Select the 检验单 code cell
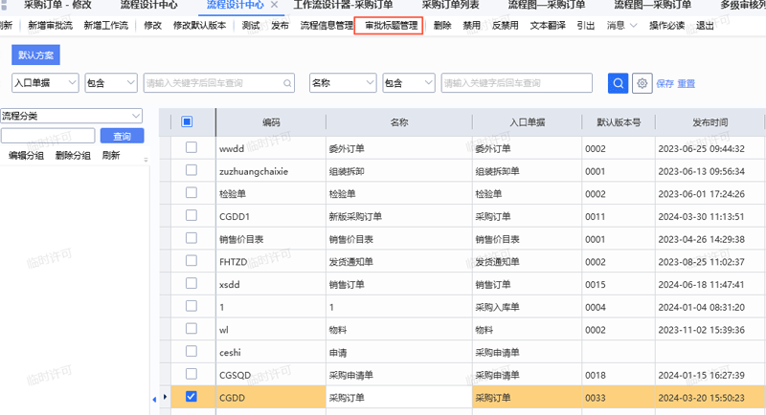This screenshot has width=766, height=415. pos(271,194)
